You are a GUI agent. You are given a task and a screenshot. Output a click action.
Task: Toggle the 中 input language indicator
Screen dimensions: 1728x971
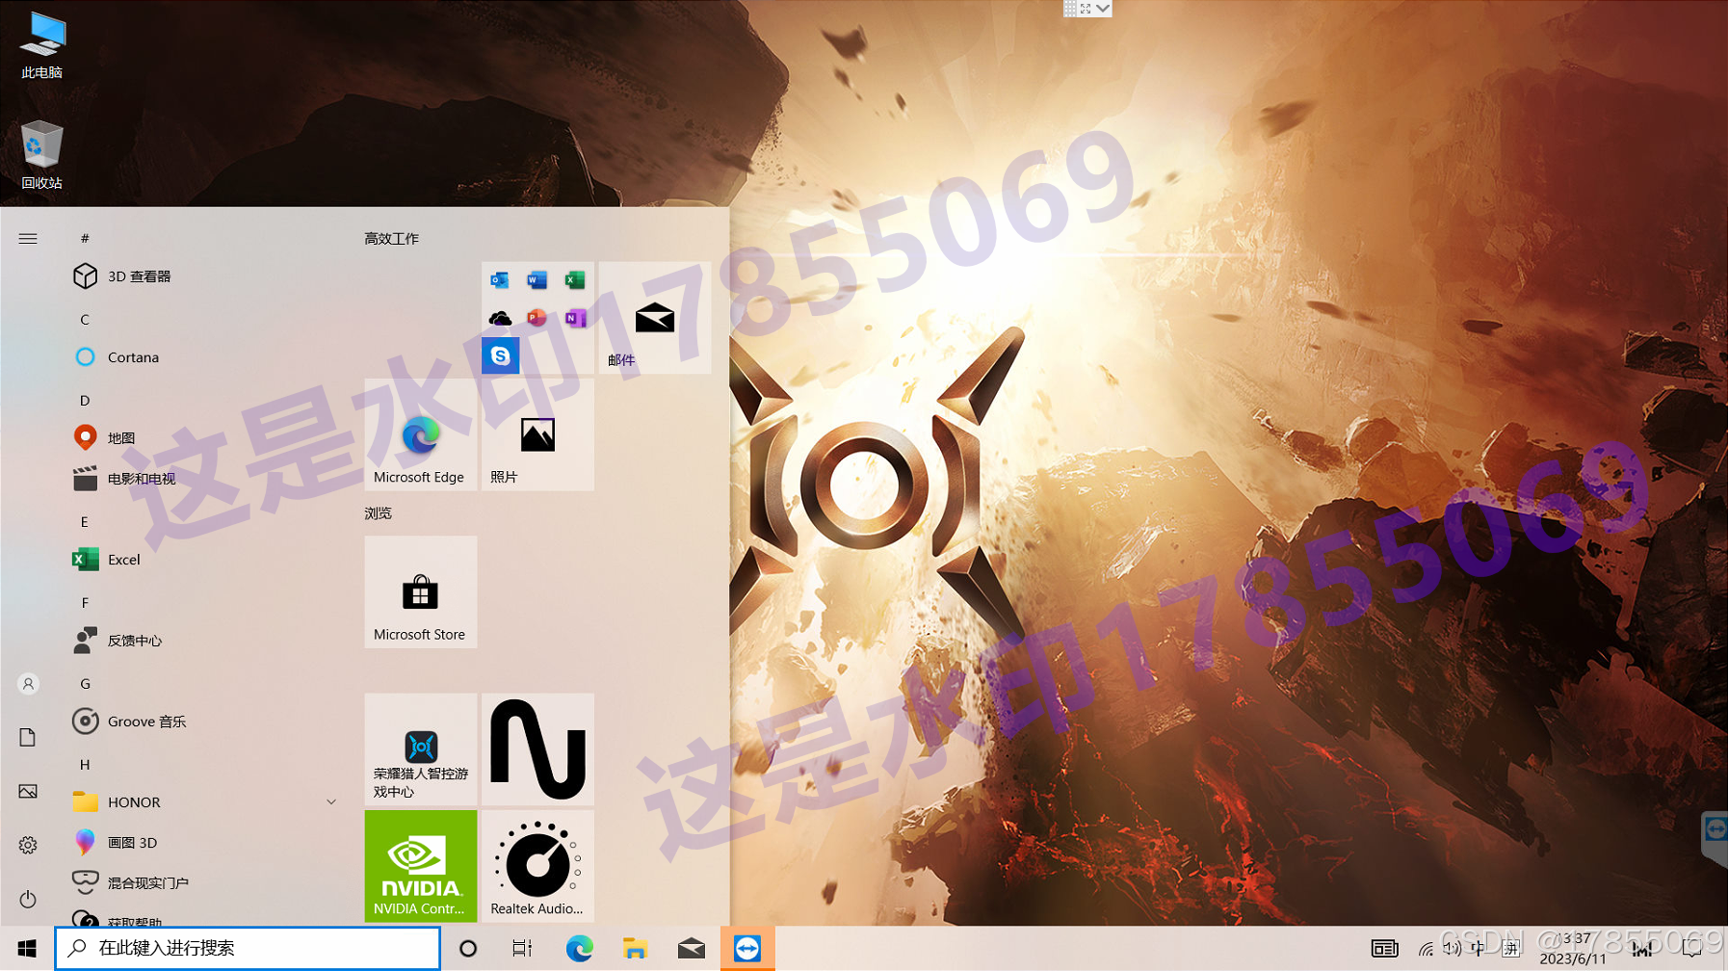click(x=1479, y=949)
